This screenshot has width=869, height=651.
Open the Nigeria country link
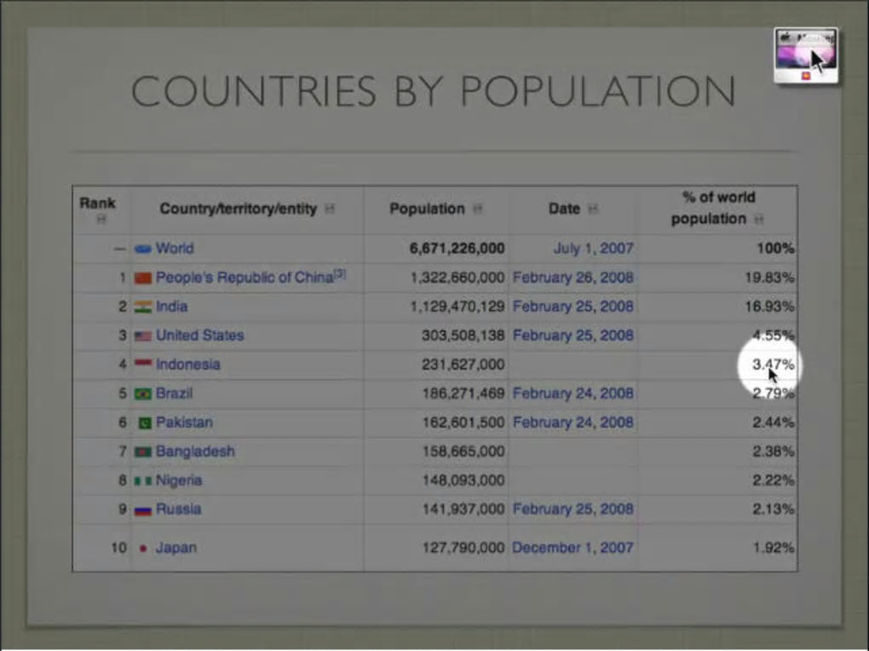[178, 481]
